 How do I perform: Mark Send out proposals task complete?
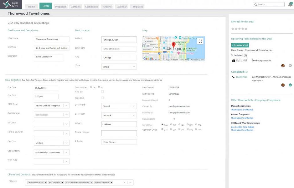click(290, 65)
